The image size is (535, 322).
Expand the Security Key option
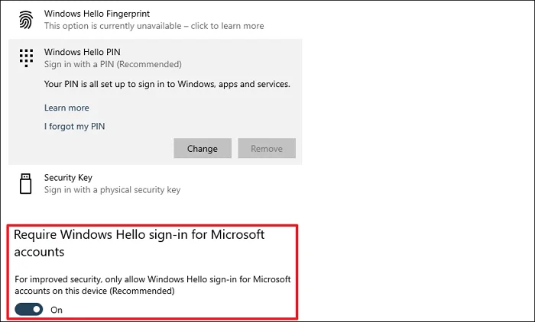tap(68, 178)
